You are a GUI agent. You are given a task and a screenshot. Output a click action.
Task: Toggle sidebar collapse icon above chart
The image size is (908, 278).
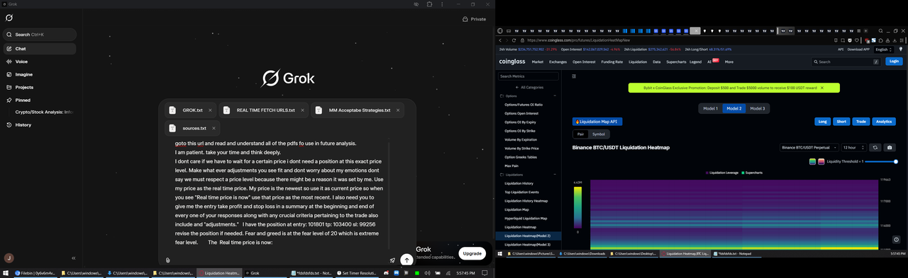(x=574, y=76)
